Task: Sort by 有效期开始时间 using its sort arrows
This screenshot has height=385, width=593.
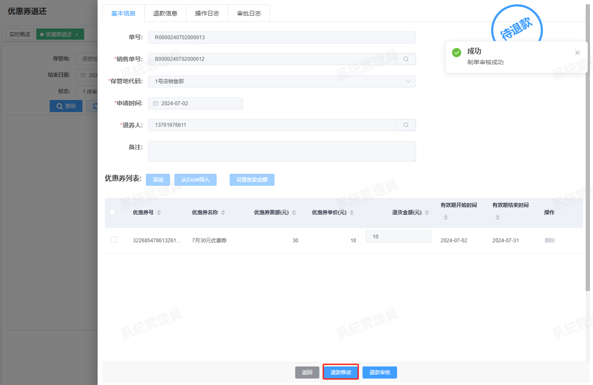Action: (446, 217)
